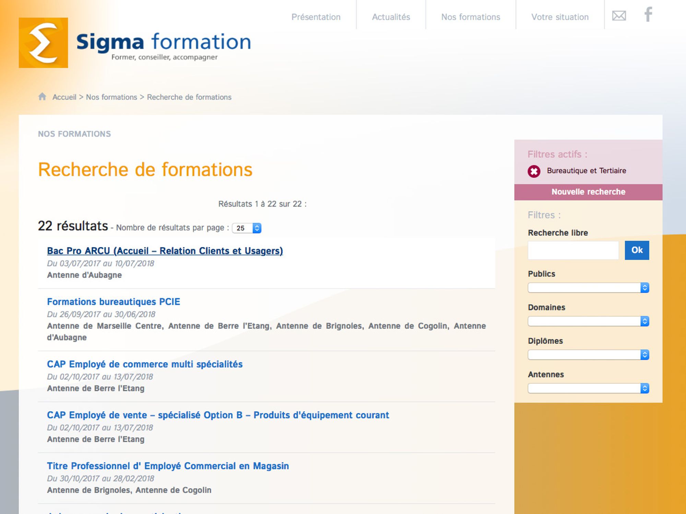This screenshot has height=514, width=686.
Task: Change results per page dropdown
Action: point(247,228)
